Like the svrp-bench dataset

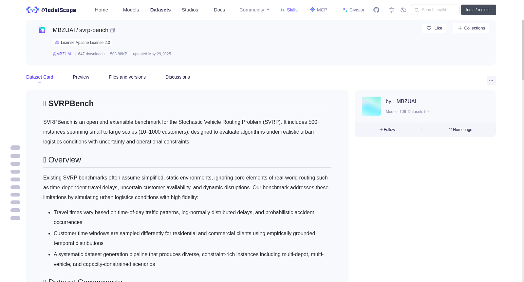click(434, 28)
